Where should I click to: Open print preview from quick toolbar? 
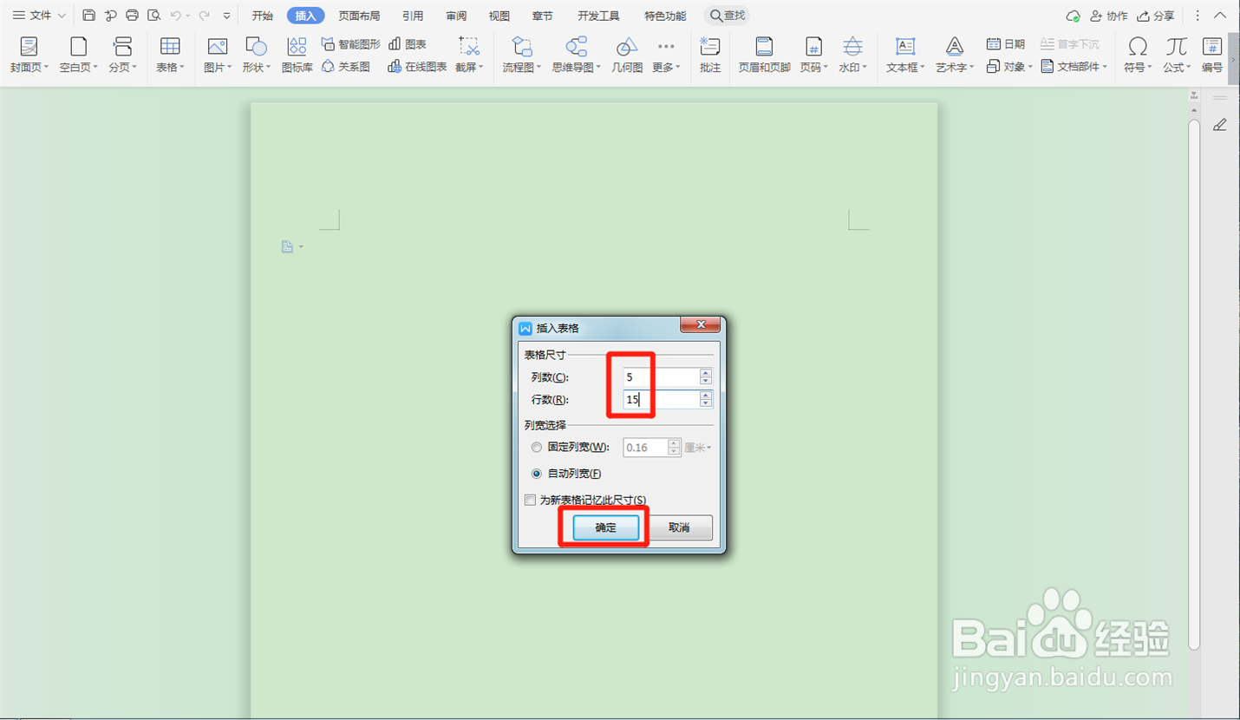pos(153,16)
